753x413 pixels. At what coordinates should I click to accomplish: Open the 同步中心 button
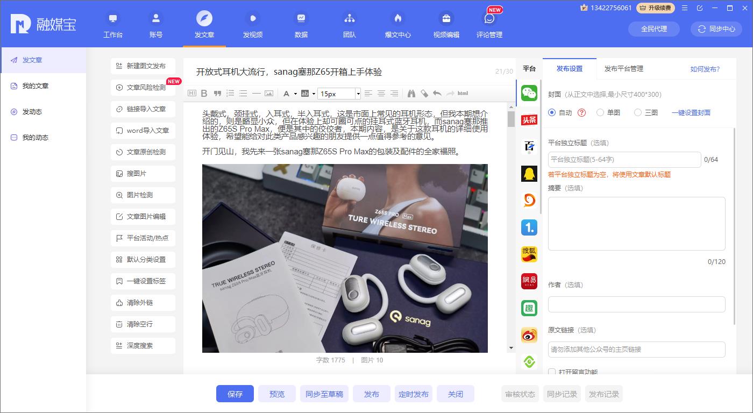point(716,29)
